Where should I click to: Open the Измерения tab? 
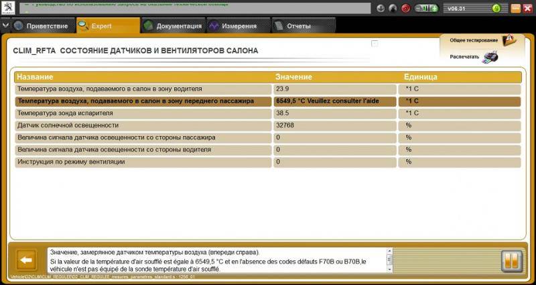coord(232,26)
